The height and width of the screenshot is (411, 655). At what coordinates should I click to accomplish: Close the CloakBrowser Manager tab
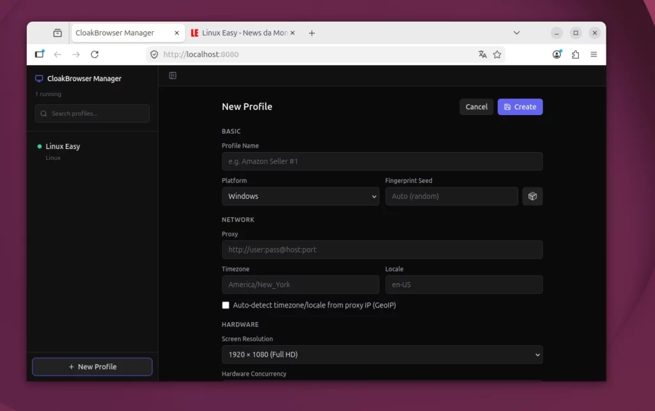point(177,33)
